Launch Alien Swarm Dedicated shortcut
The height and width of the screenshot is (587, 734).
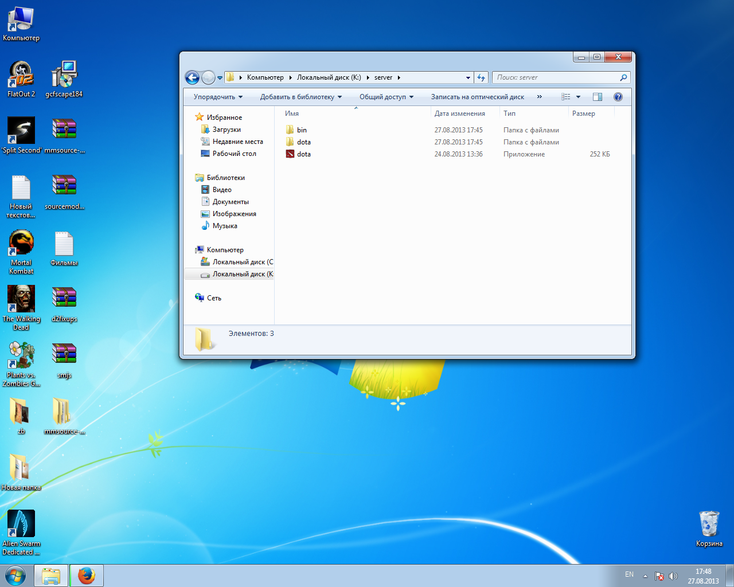21,533
